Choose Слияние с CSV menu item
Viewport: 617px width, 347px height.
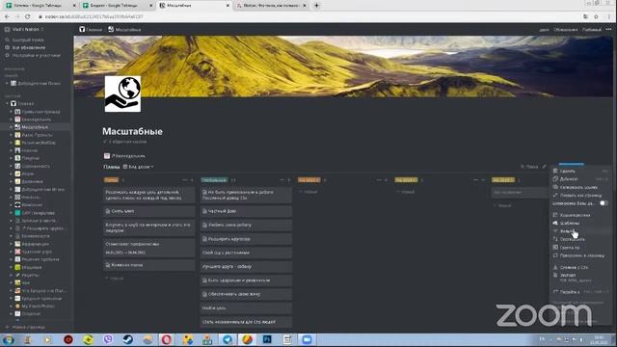tap(580, 267)
